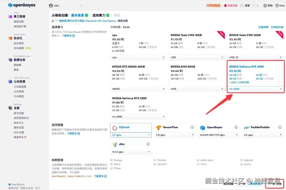
Task: Click the green check next to 基本信息
Action: (86, 15)
